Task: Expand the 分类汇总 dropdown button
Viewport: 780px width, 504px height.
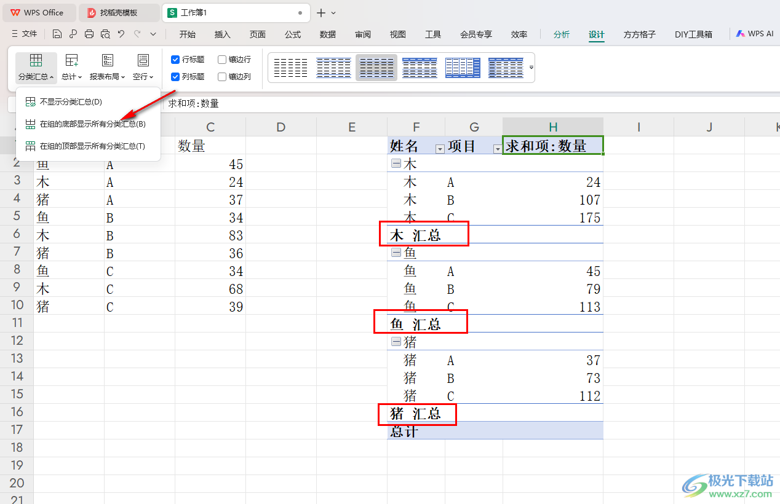Action: click(36, 68)
